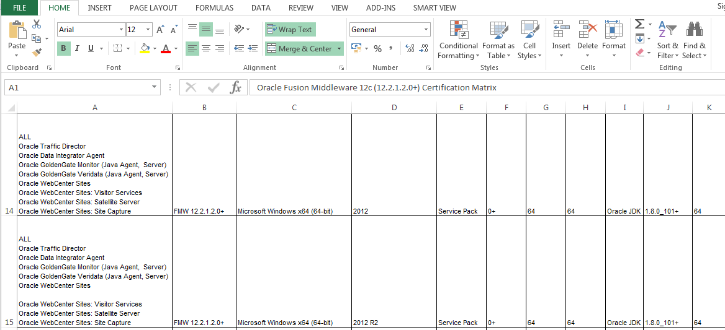Click AutoSum sigma icon
725x330 pixels.
[x=639, y=24]
